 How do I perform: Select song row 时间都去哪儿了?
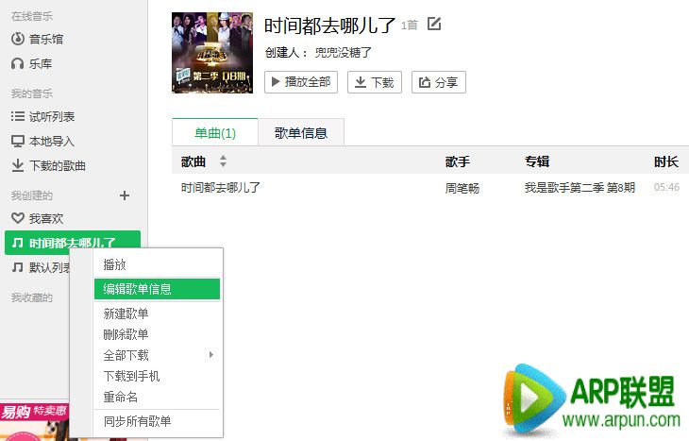(430, 188)
